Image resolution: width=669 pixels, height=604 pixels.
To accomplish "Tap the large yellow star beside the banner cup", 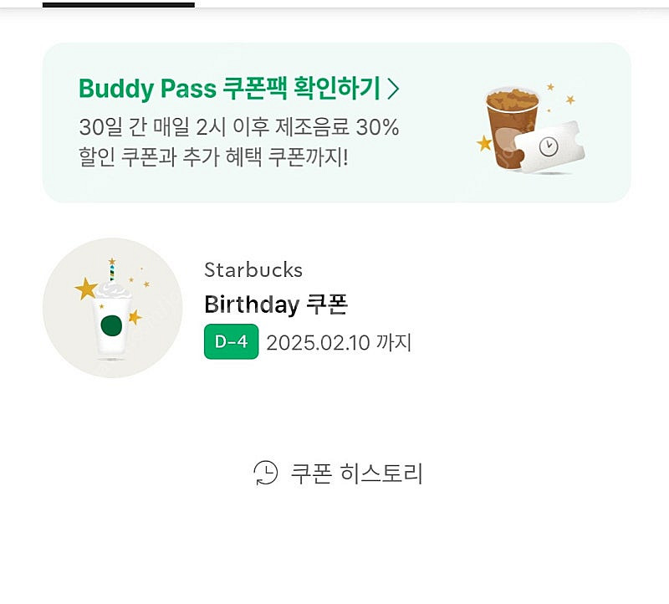I will [x=483, y=143].
